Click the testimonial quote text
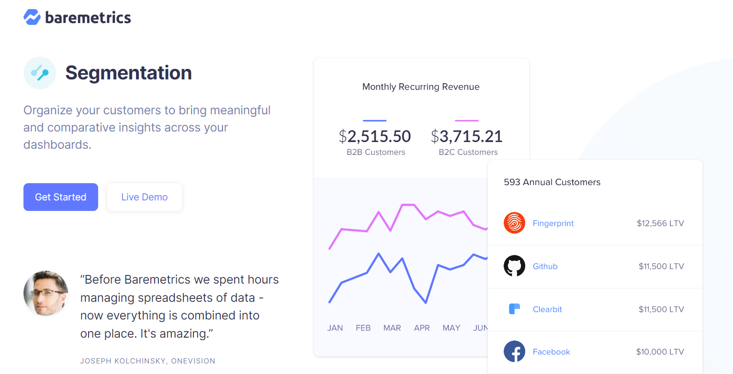 pos(180,307)
